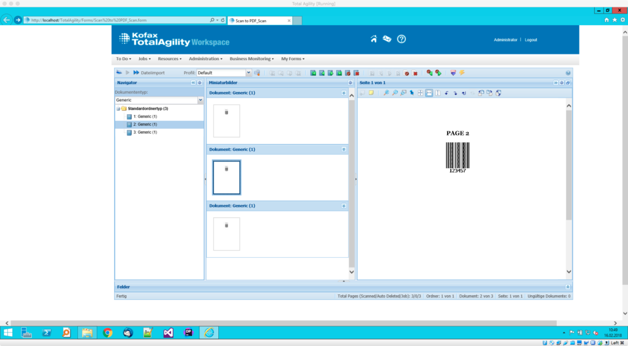Viewport: 628px width, 346px height.
Task: Click the rotate left arrow icon
Action: coord(446,93)
